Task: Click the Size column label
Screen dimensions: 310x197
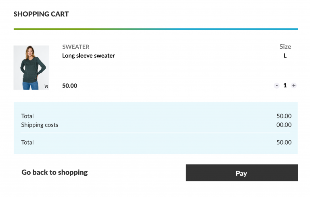Action: [285, 47]
